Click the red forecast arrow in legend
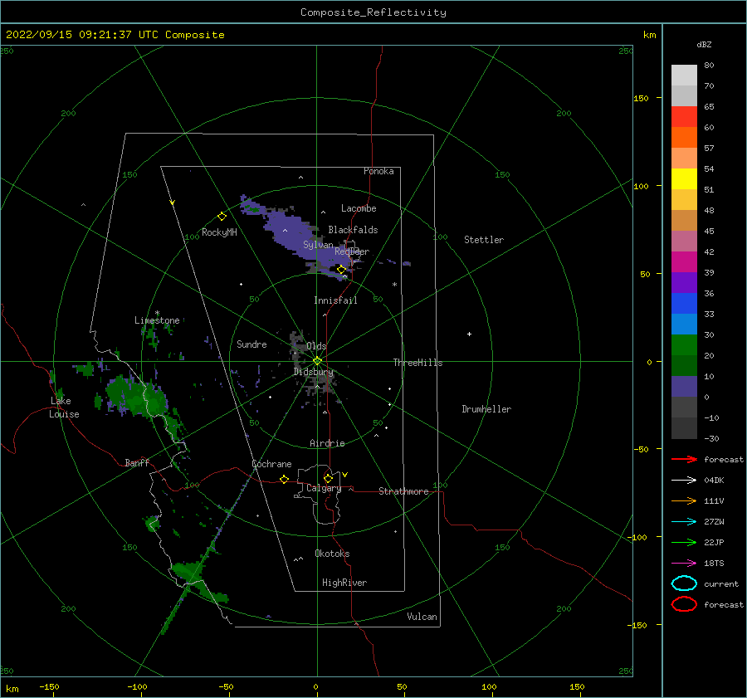 coord(684,459)
